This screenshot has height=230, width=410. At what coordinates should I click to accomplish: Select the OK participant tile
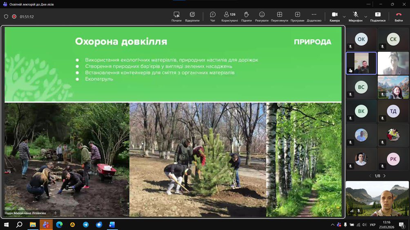(361, 39)
